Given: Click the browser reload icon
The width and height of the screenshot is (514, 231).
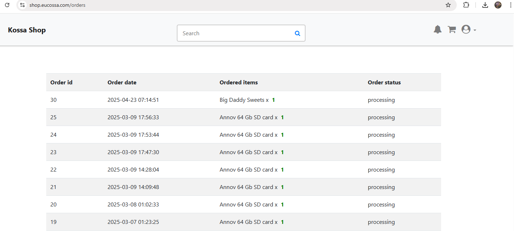Looking at the screenshot, I should [x=7, y=5].
